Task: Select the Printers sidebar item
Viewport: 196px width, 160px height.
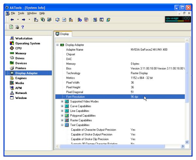Action: coord(21,68)
